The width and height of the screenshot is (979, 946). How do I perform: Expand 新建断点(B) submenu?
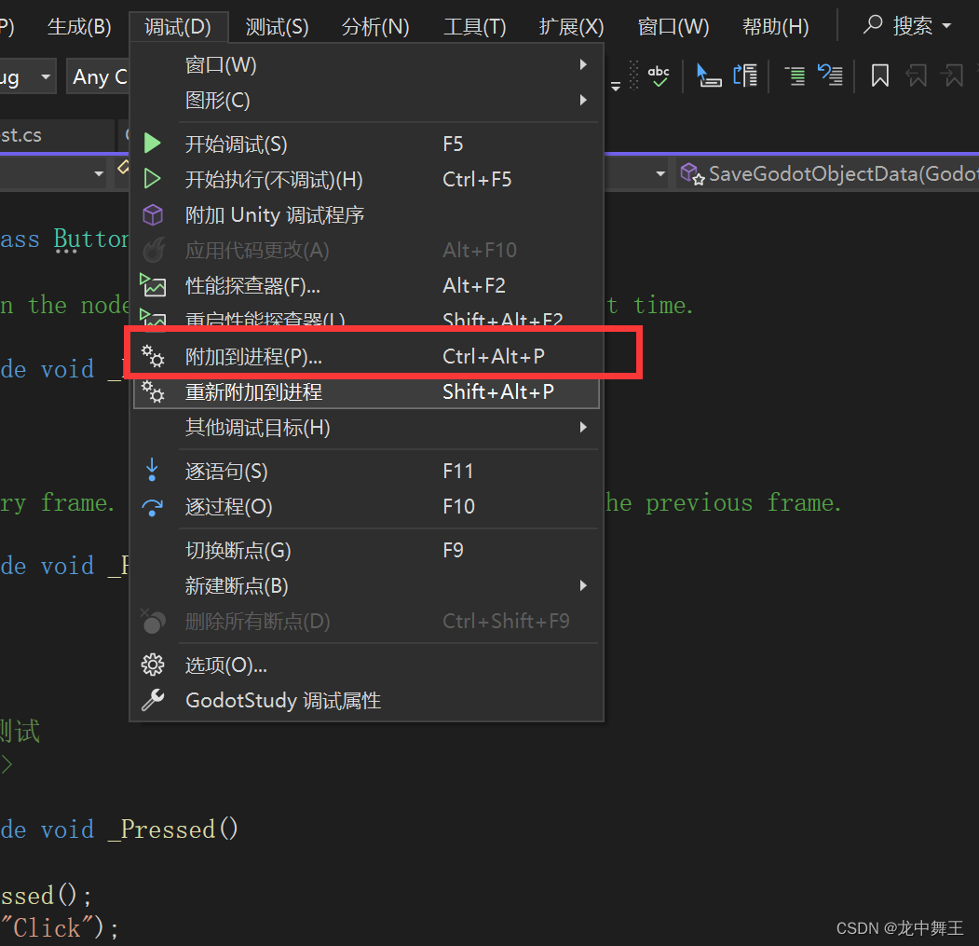[x=366, y=586]
